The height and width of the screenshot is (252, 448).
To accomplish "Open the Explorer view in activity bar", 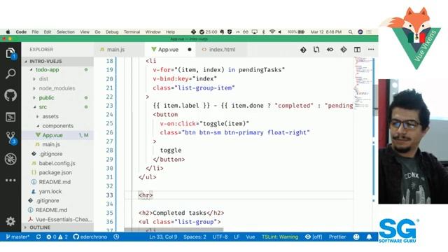I will click(10, 53).
